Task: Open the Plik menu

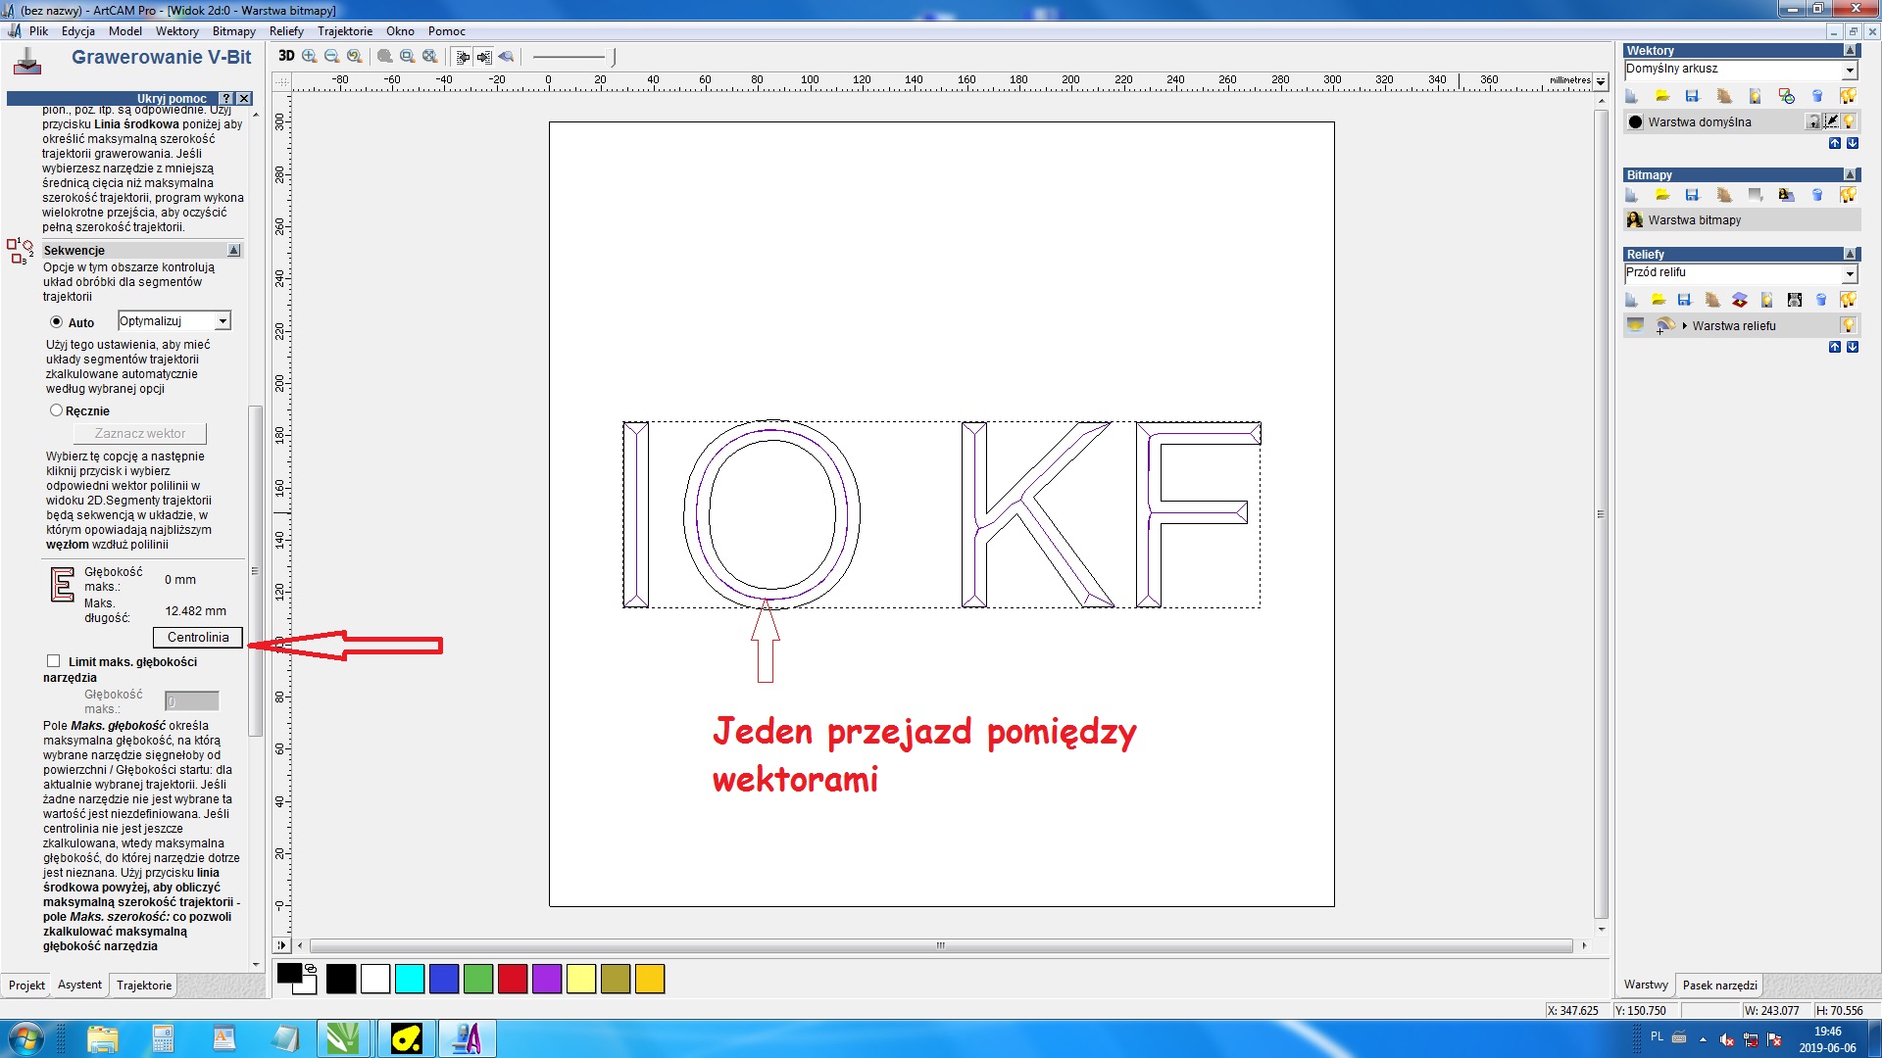Action: click(38, 31)
